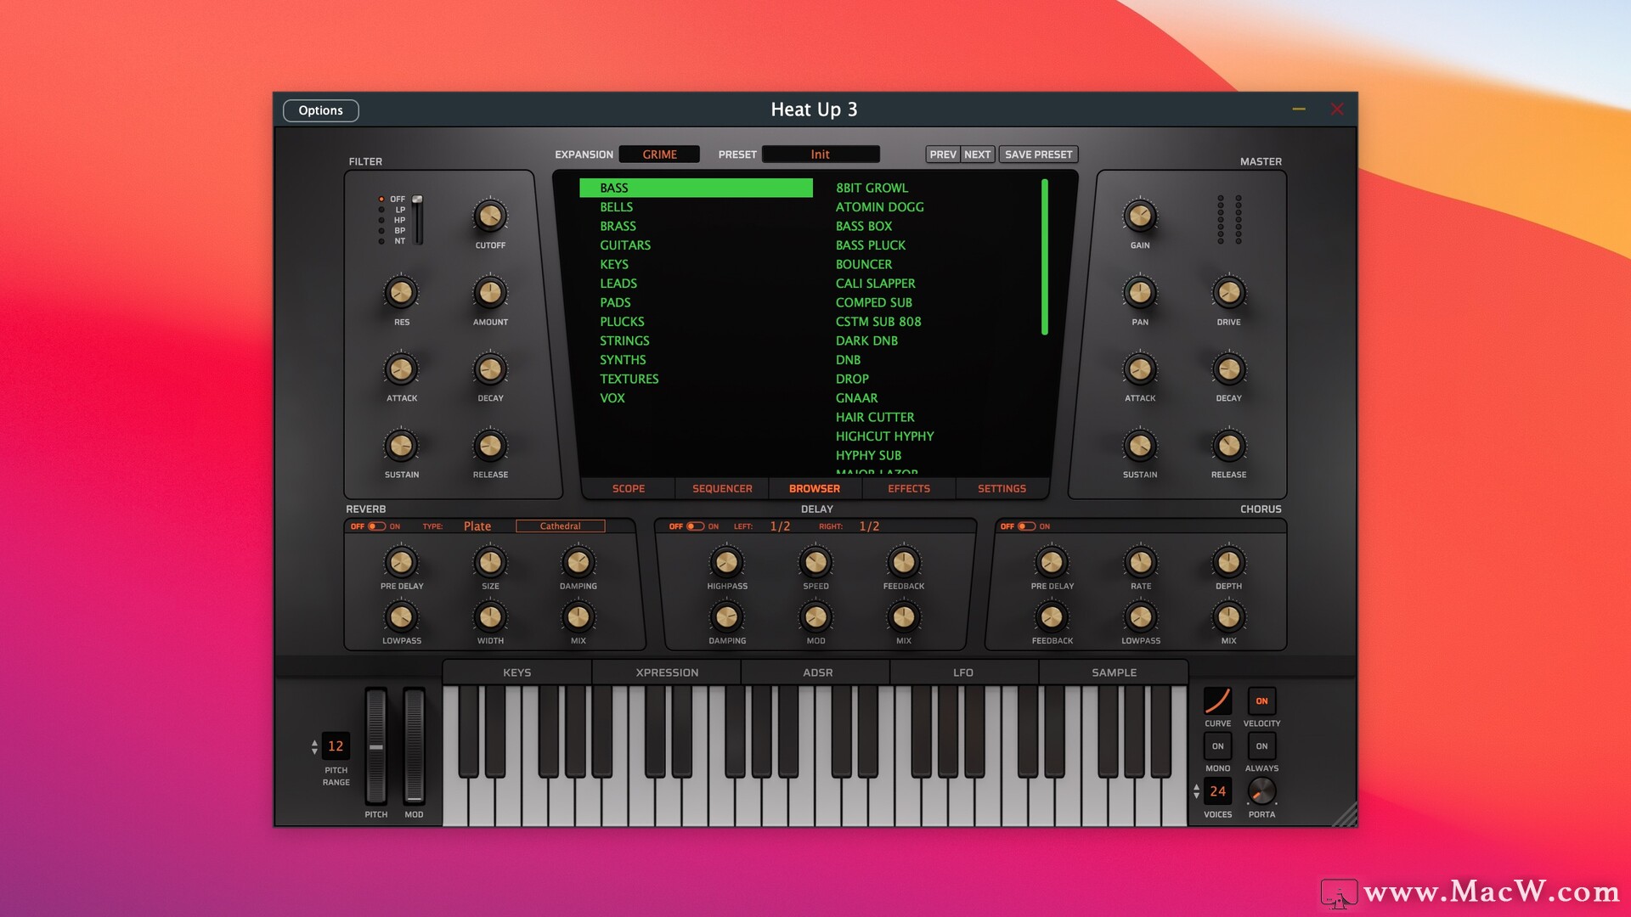Click the filter CUTOFF knob
Viewport: 1631px width, 917px height.
tap(490, 217)
